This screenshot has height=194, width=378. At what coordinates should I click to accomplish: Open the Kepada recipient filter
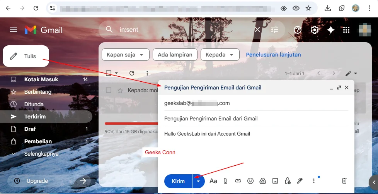[x=220, y=55]
